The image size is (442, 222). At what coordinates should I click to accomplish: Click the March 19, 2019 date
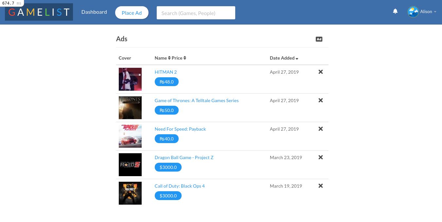tap(286, 186)
